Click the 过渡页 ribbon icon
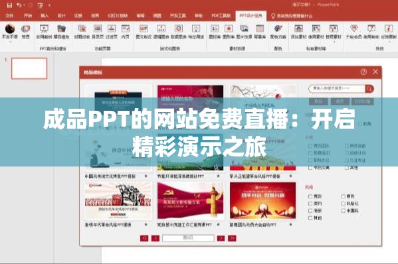This screenshot has height=264, width=398. pos(112,32)
